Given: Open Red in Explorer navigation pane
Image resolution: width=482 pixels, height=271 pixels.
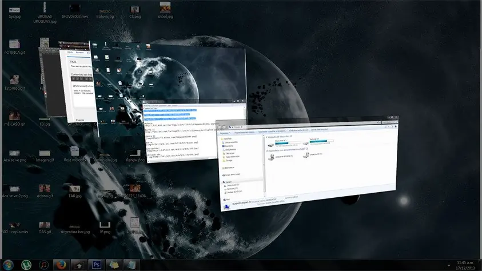Looking at the screenshot, I should 226,200.
